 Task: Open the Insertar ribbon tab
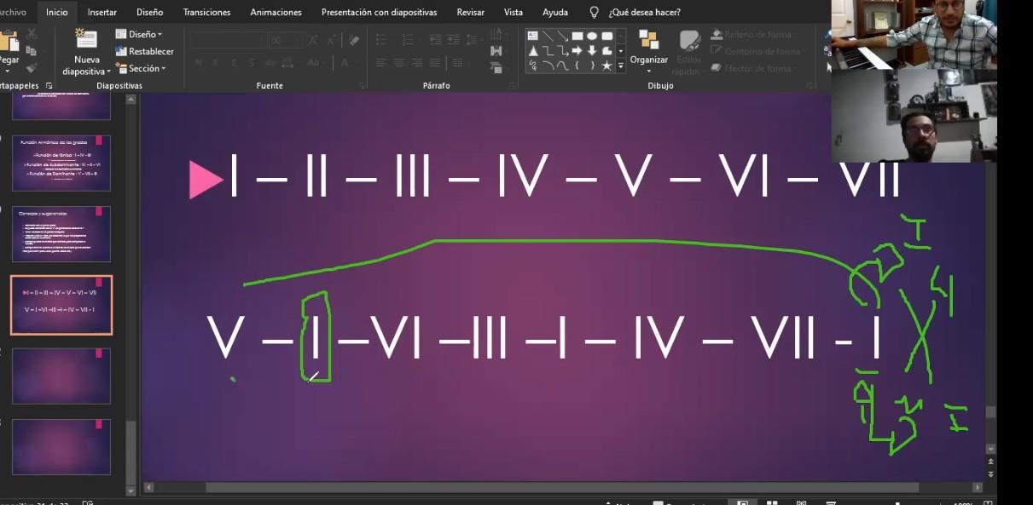102,12
